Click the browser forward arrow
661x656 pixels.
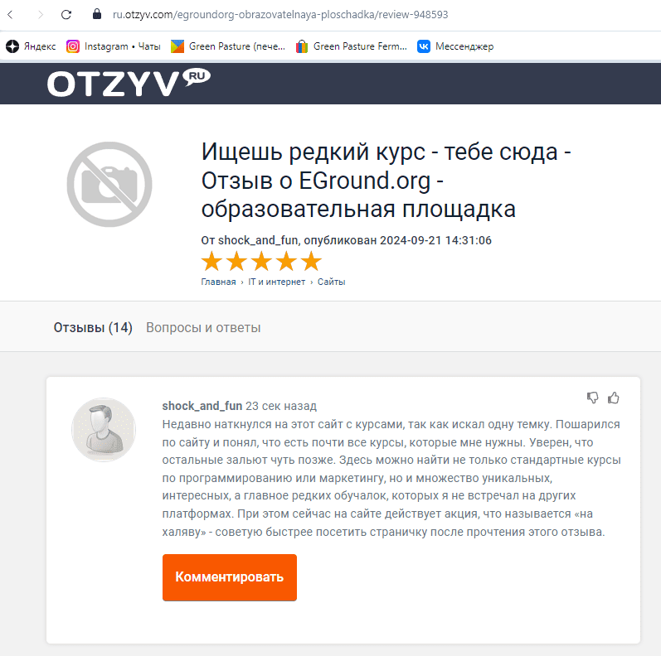click(x=40, y=15)
